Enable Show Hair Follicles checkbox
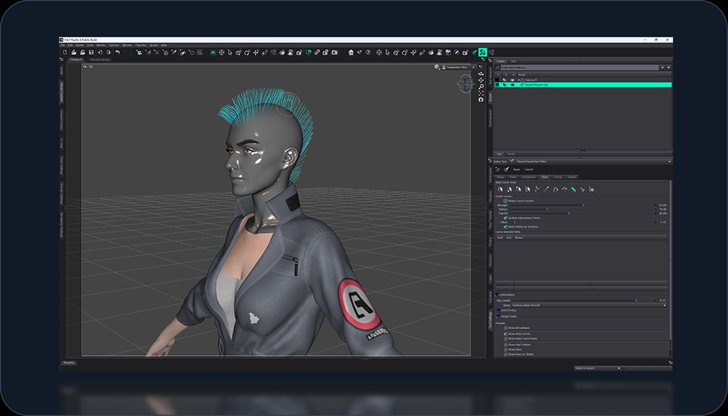 505,345
